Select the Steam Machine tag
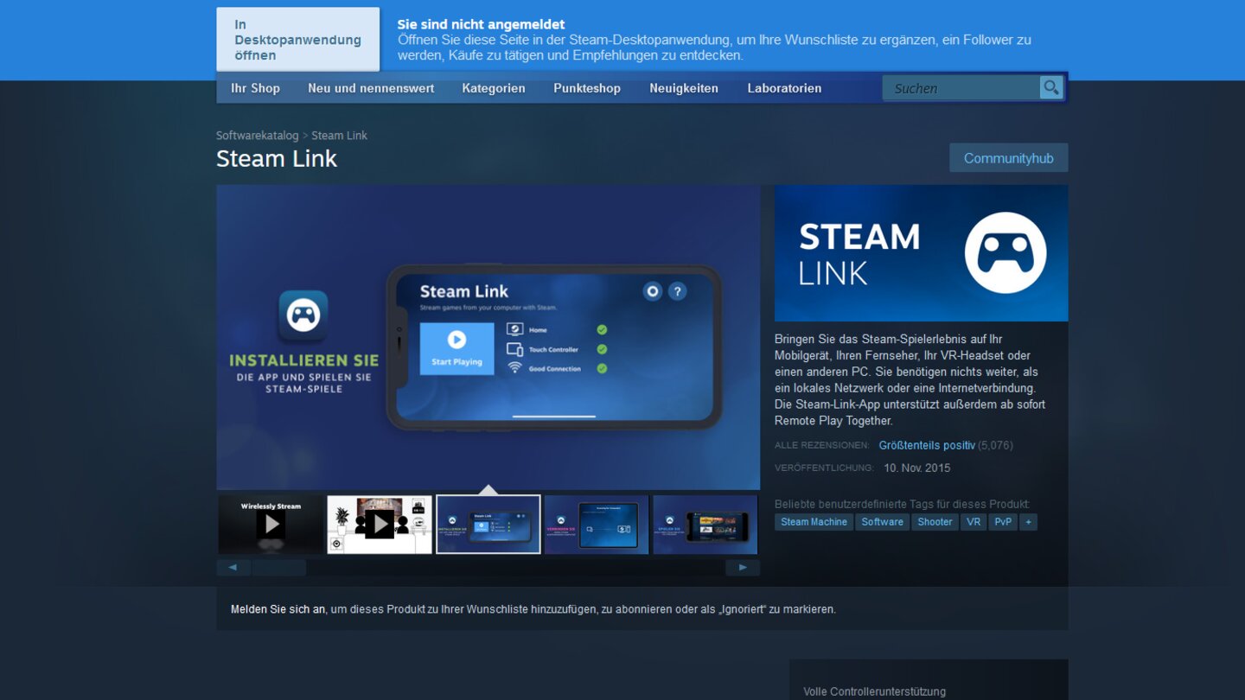 [x=814, y=521]
